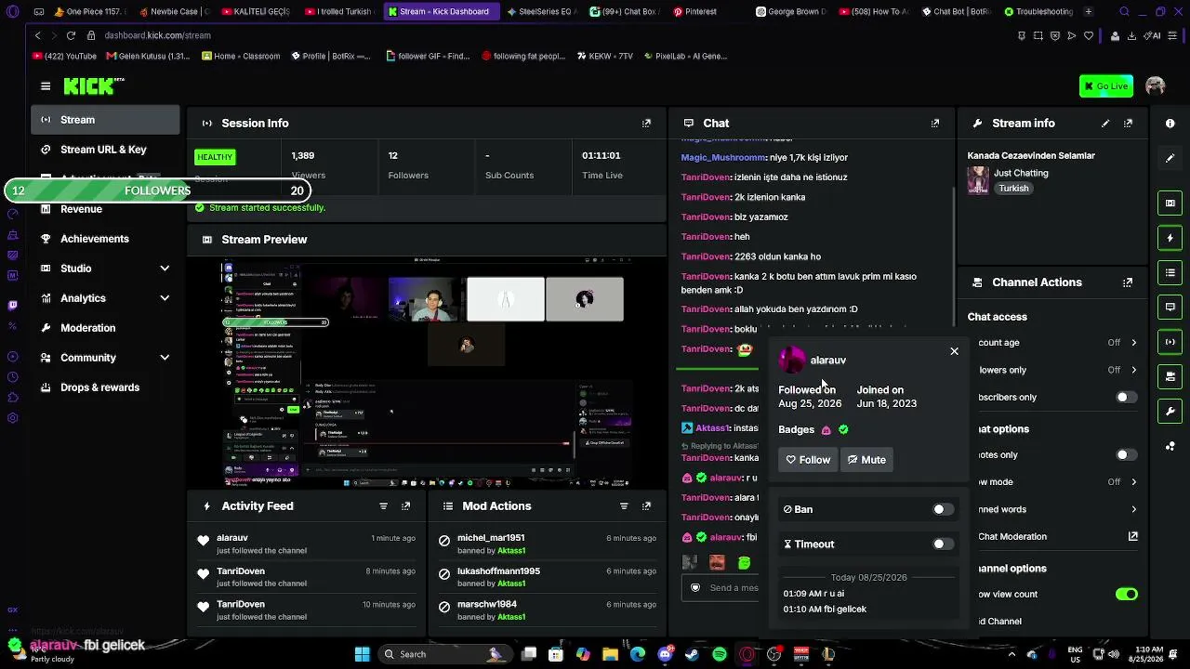This screenshot has width=1190, height=669.
Task: Open slow mode setting chevron
Action: (x=1133, y=482)
